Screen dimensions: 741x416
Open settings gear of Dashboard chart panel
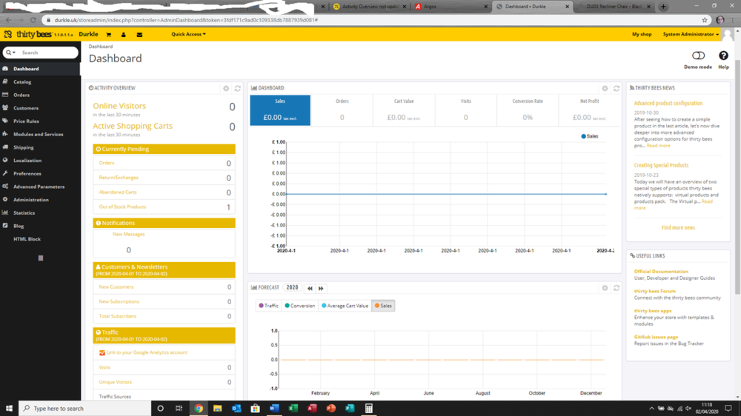tap(605, 88)
